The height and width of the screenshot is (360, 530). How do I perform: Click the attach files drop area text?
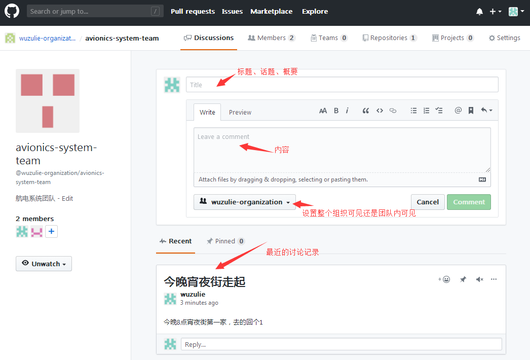point(283,179)
